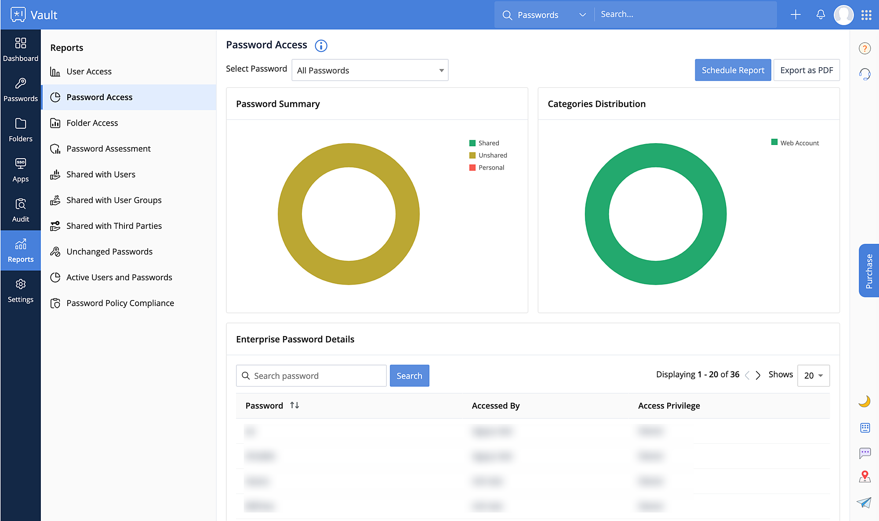The image size is (879, 521).
Task: Click the help question mark icon
Action: tap(864, 48)
